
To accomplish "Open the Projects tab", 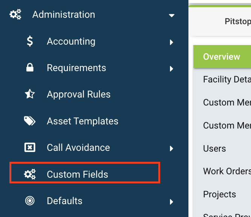I will [219, 194].
